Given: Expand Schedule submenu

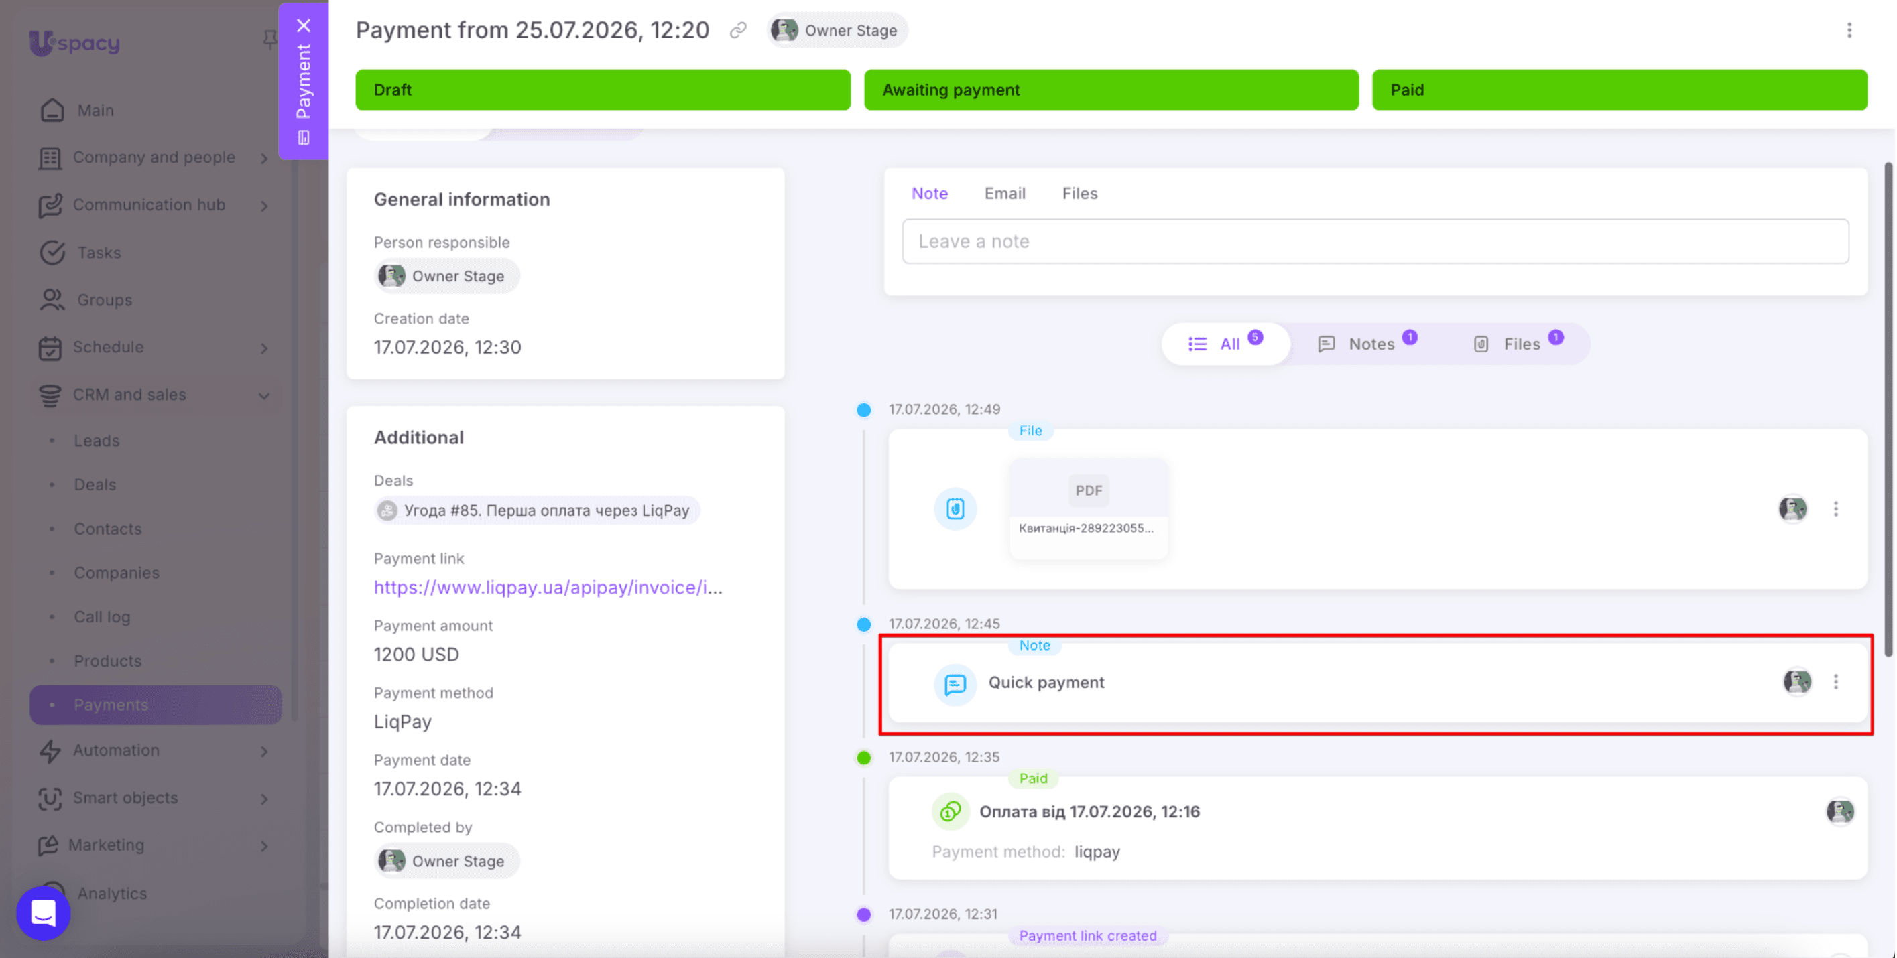Looking at the screenshot, I should coord(264,347).
